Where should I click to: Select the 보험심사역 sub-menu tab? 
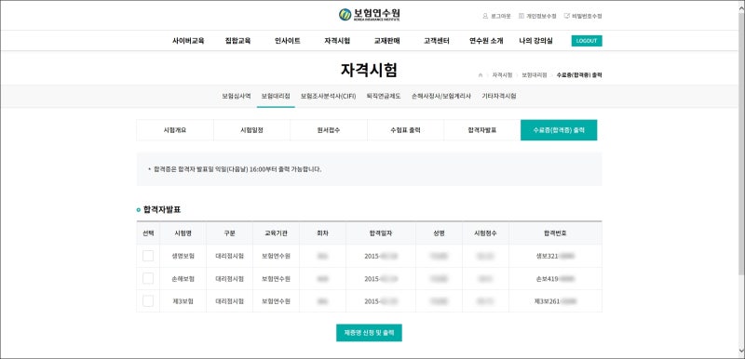(237, 96)
